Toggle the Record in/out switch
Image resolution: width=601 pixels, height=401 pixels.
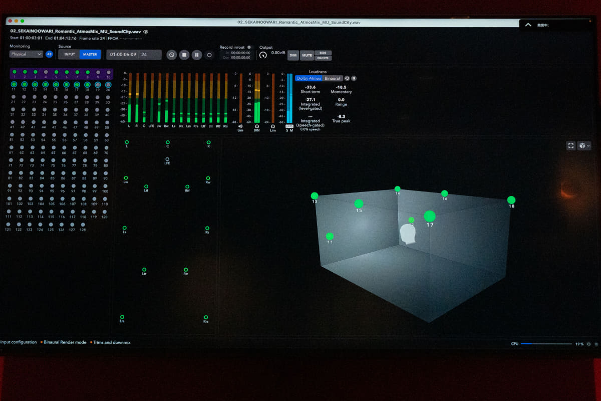pos(250,47)
